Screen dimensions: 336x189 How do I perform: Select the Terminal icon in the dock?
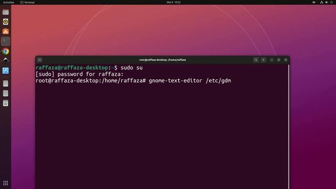6,41
